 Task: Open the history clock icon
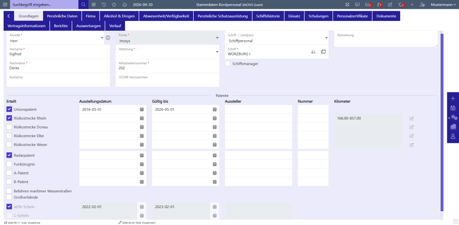pos(104,4)
